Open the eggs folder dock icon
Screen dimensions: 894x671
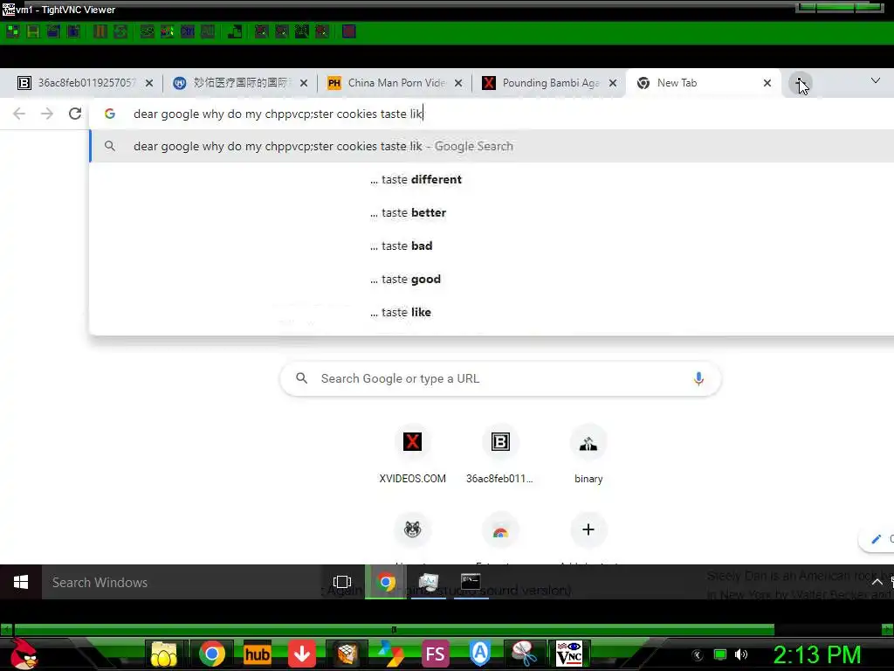164,654
